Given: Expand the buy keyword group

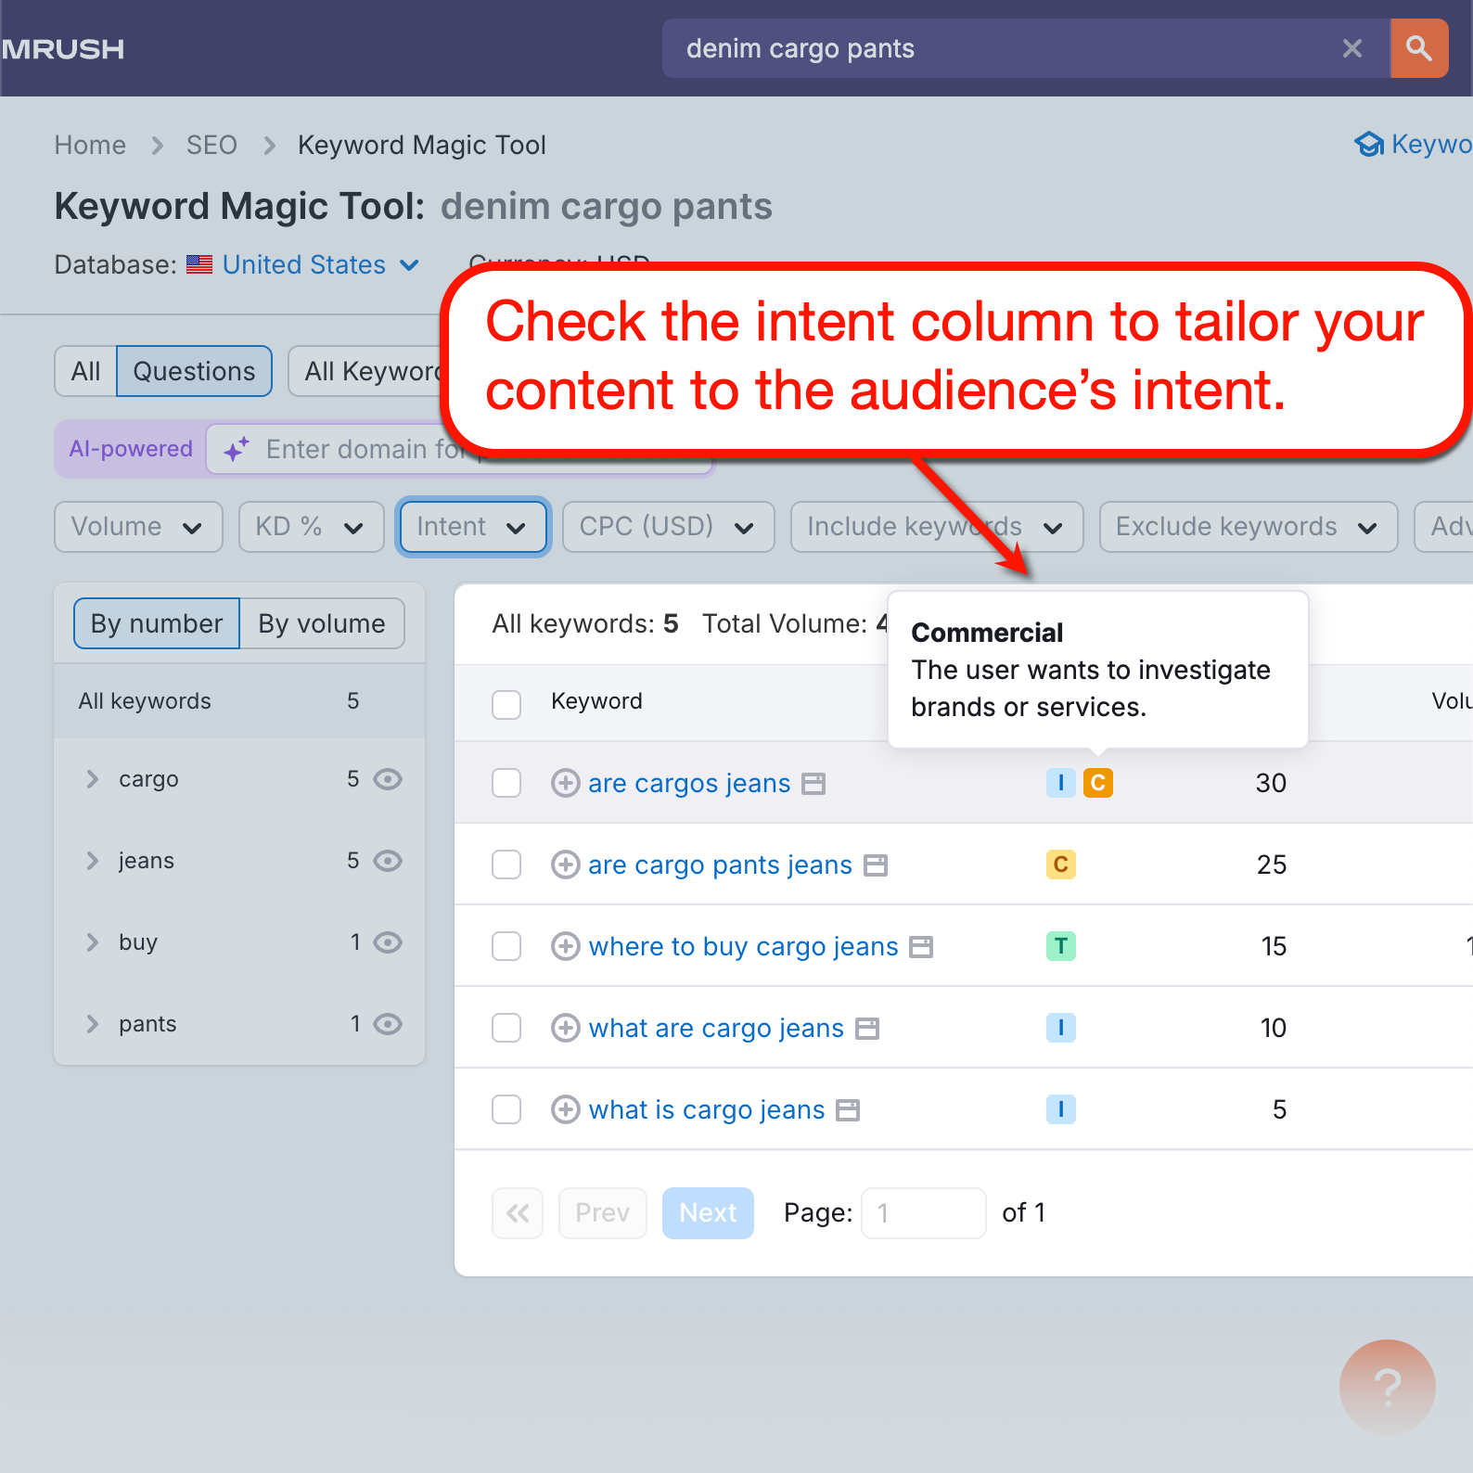Looking at the screenshot, I should (x=92, y=942).
